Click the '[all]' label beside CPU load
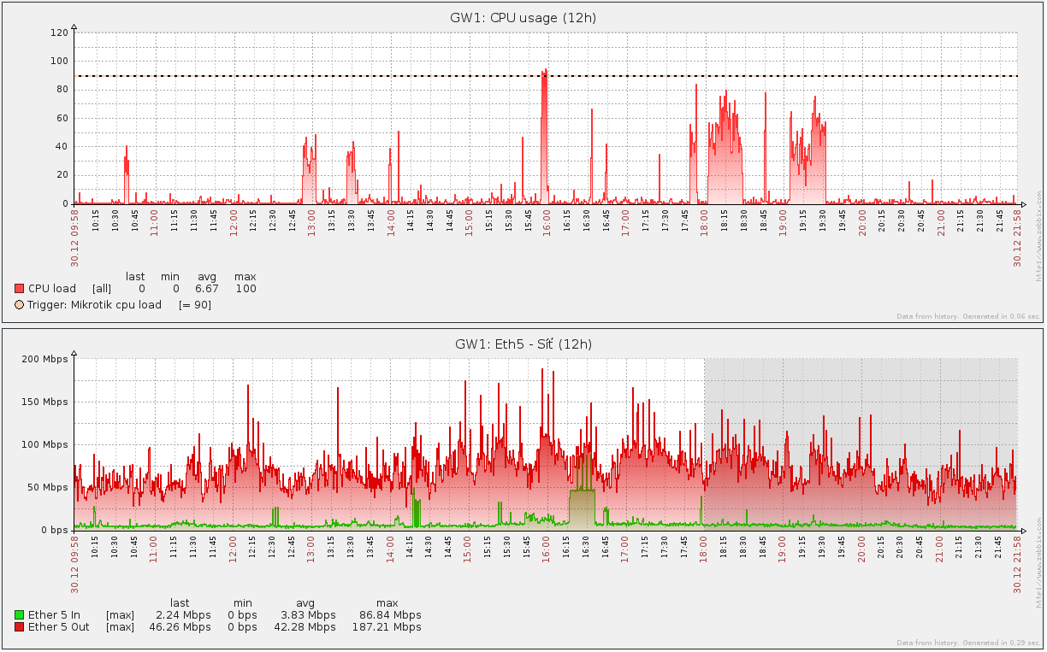Viewport: 1047px width, 652px height. [x=101, y=289]
